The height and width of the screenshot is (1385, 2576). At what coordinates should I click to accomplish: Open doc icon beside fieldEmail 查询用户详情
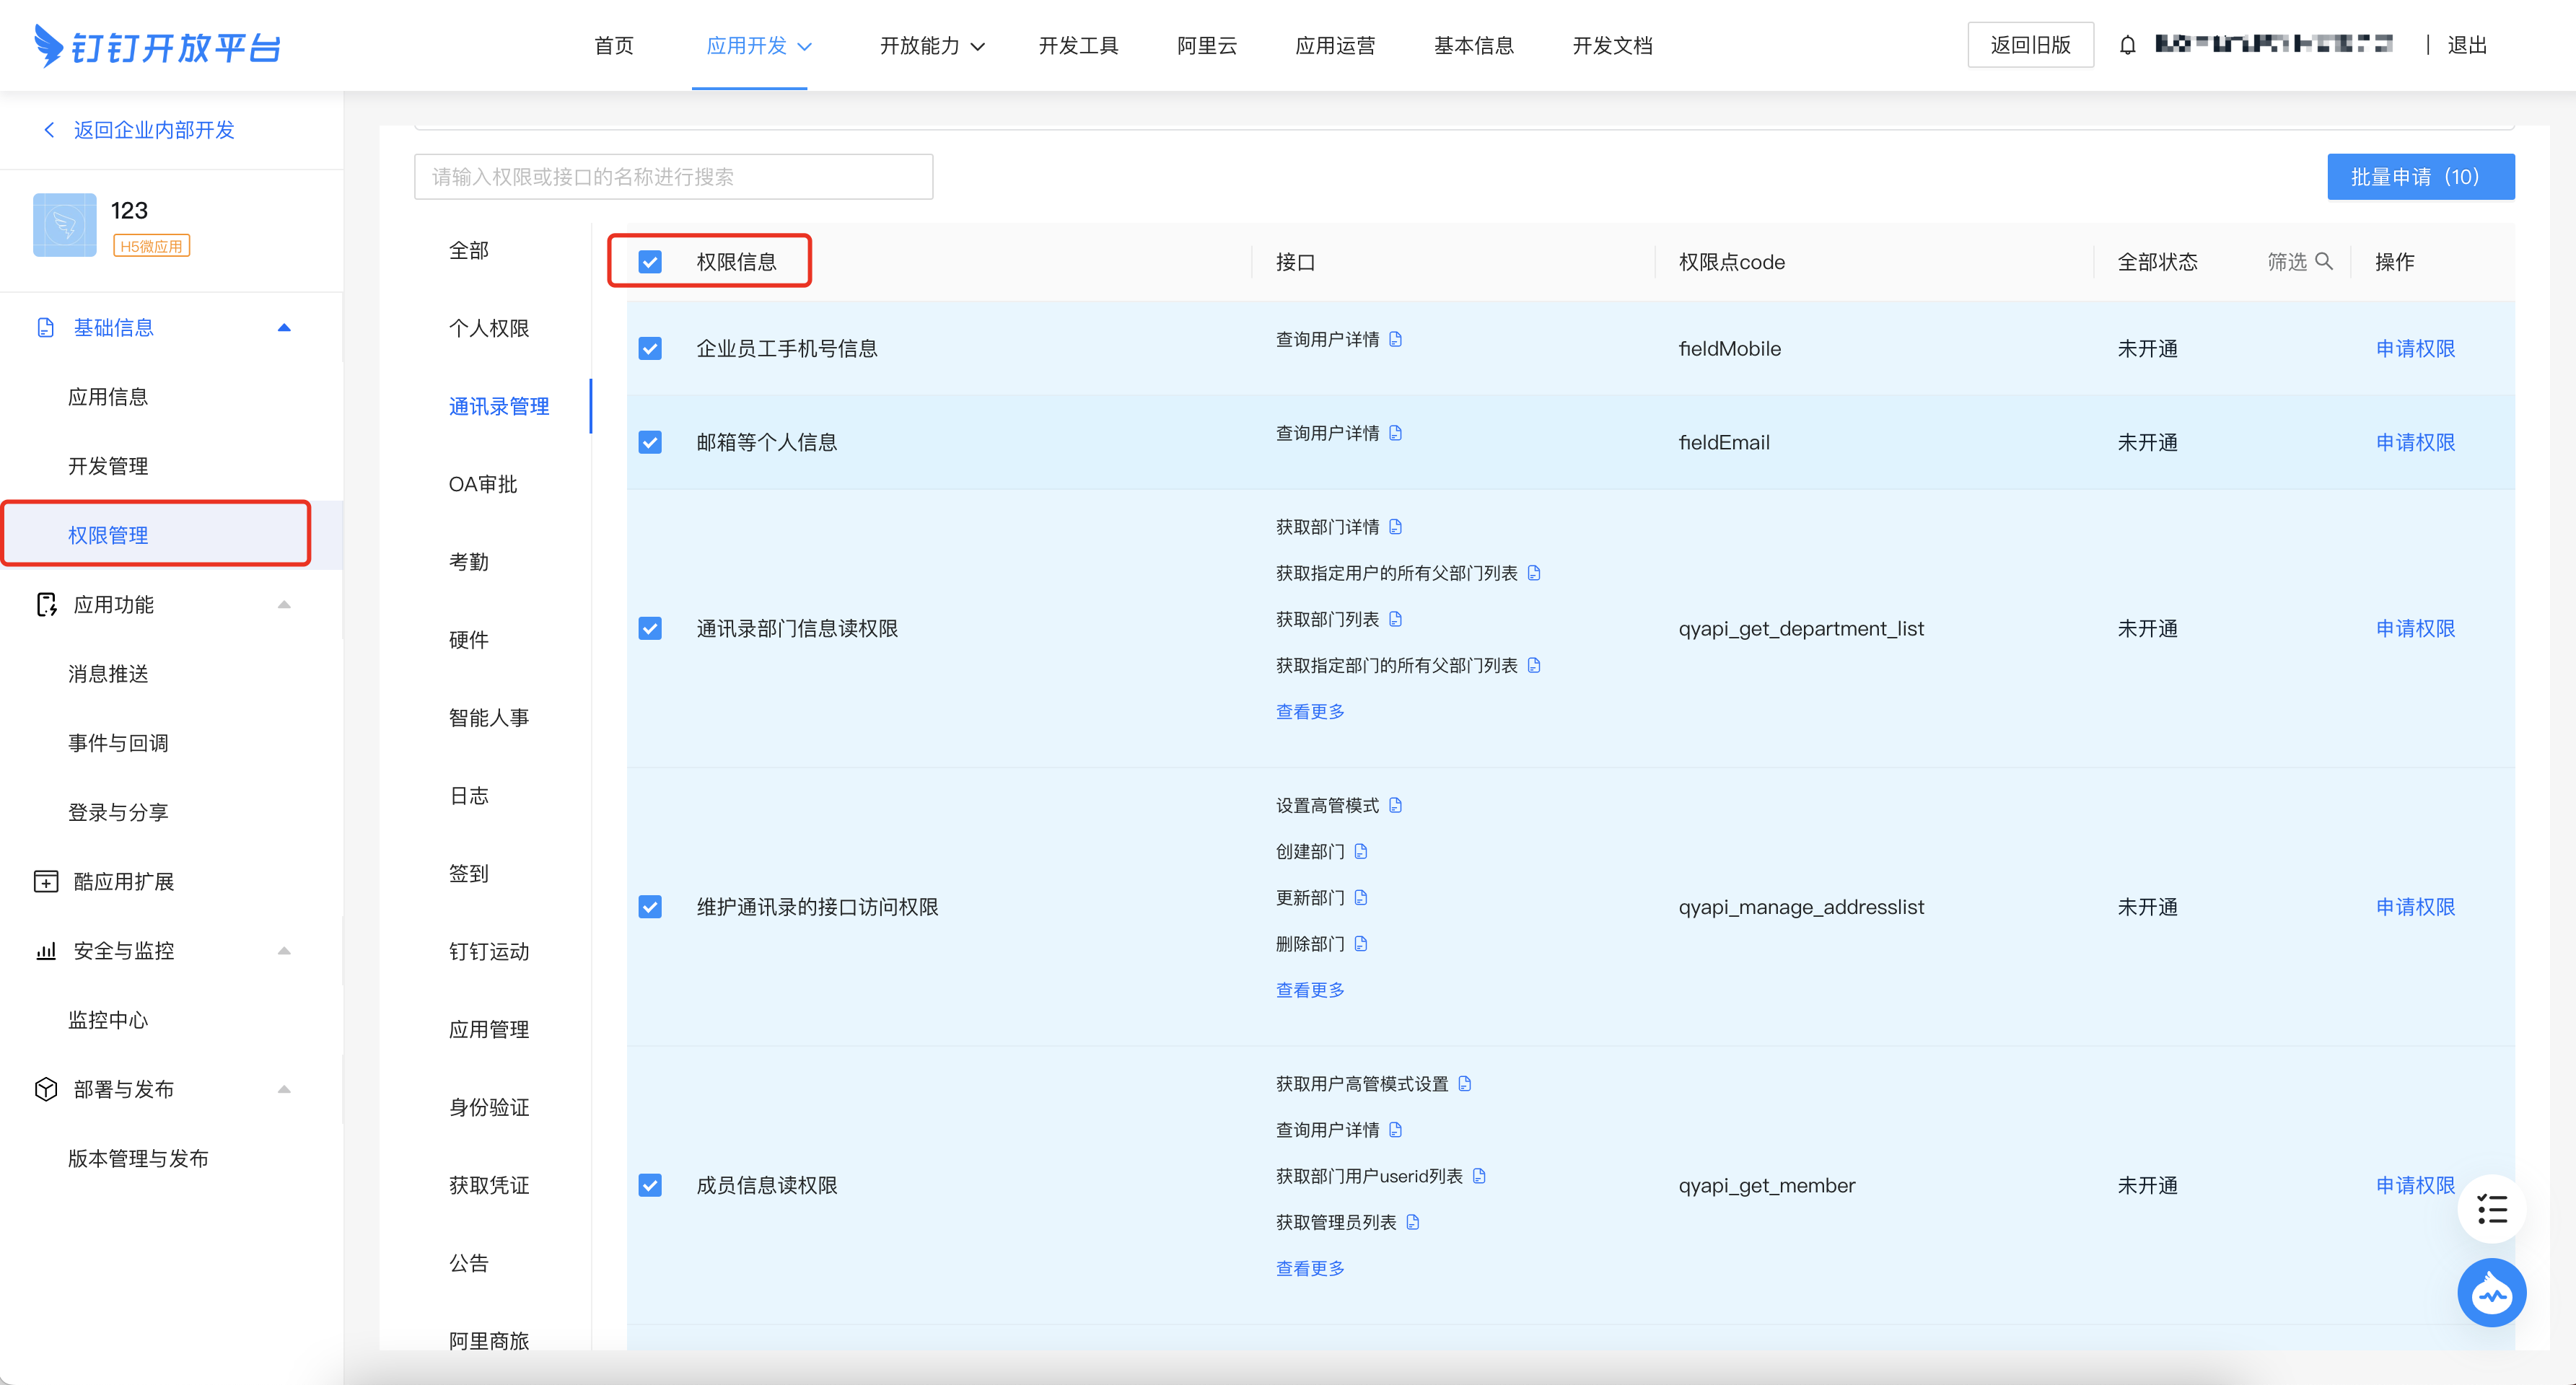click(x=1395, y=433)
